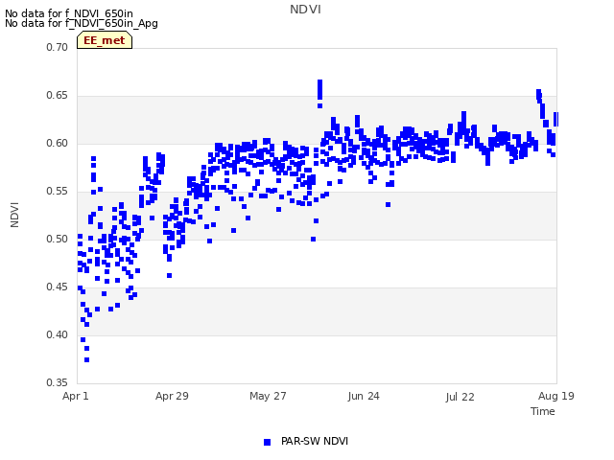
Task: Click 'No data for f_NDVI_650in' message
Action: point(69,14)
